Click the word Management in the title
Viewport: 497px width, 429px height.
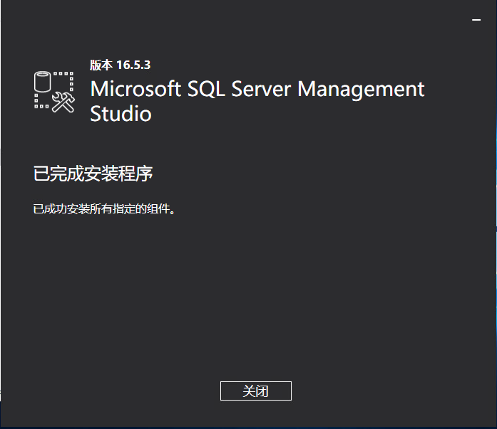coord(361,89)
